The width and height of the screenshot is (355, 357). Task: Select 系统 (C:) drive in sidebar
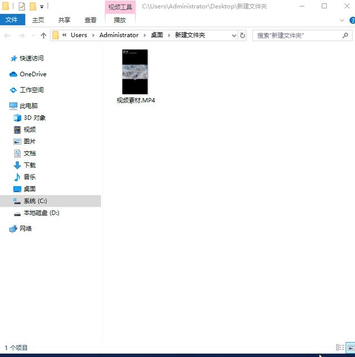pyautogui.click(x=50, y=201)
